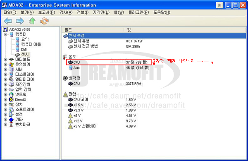Click the 기타 blue diamond icon
Viewport: 248px width, 161px height.
pos(11,120)
